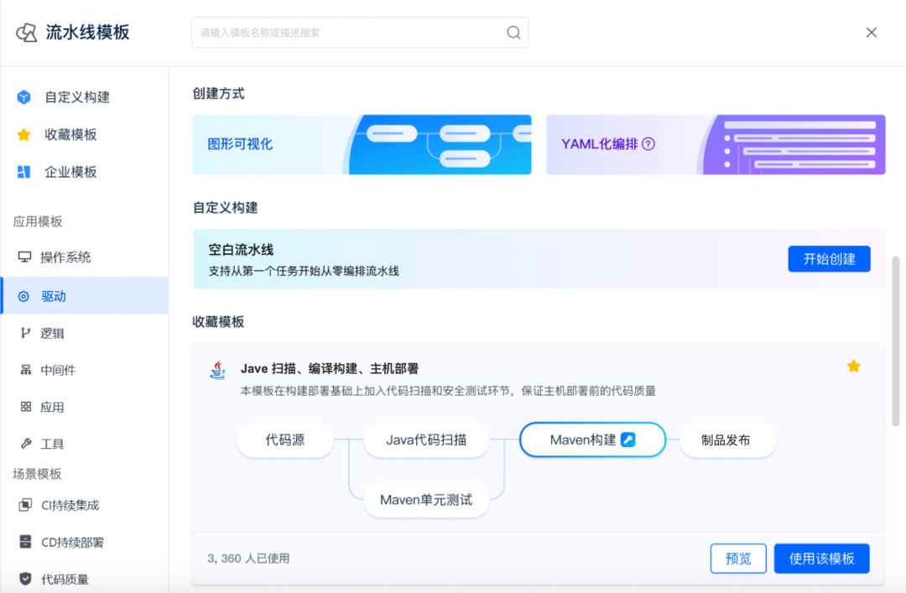Select 操作系统 under application templates
906x593 pixels.
(65, 257)
